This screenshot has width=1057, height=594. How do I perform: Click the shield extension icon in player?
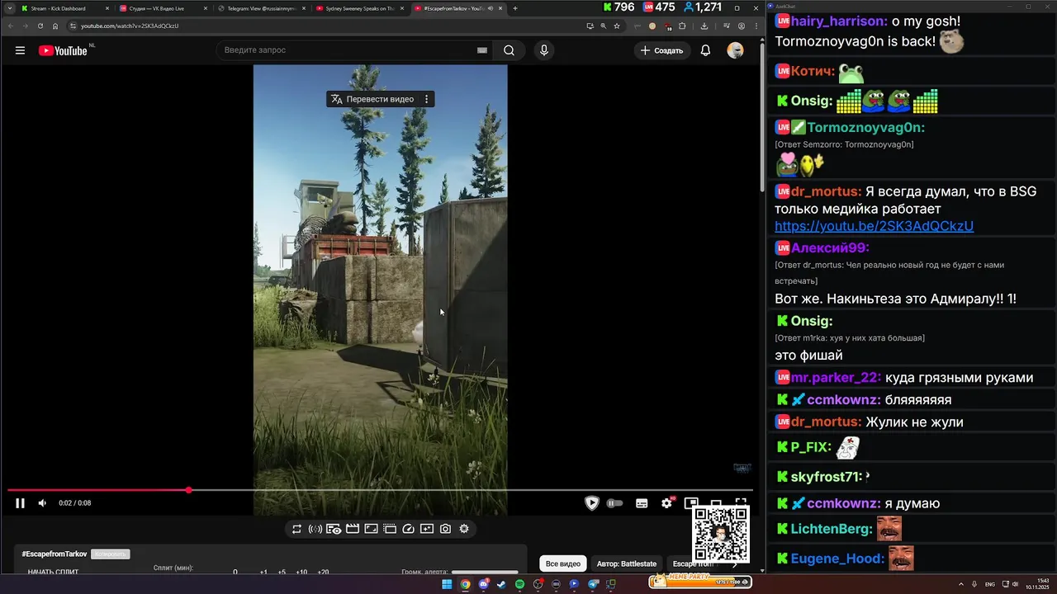[x=591, y=503]
